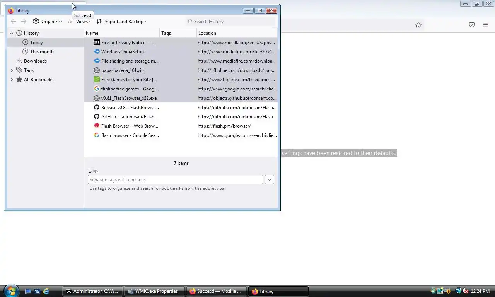Click the muted volume tray icon

point(465,291)
